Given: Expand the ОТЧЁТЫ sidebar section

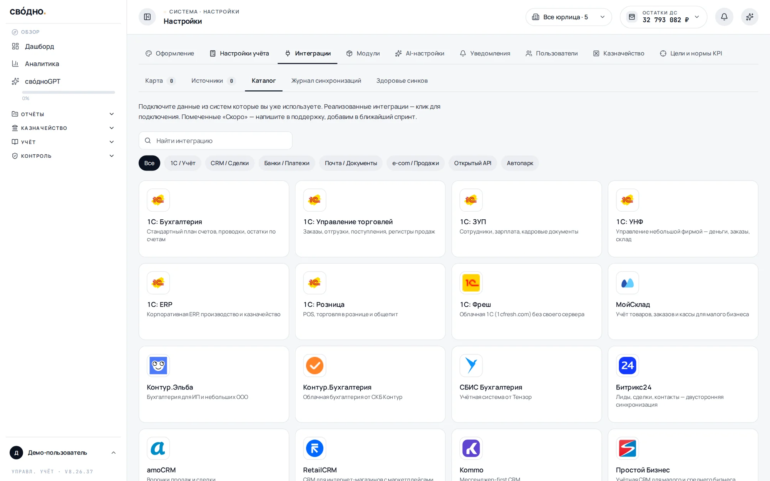Looking at the screenshot, I should point(63,114).
